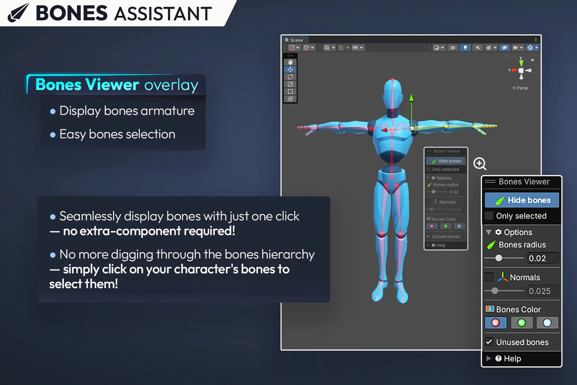
Task: Select the green bones color swatch
Action: click(x=521, y=323)
